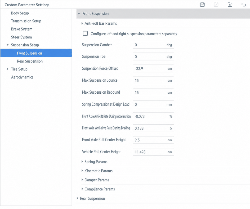250x209 pixels.
Task: Click Anti-lift Rate field showing -0.073
Action: point(153,116)
